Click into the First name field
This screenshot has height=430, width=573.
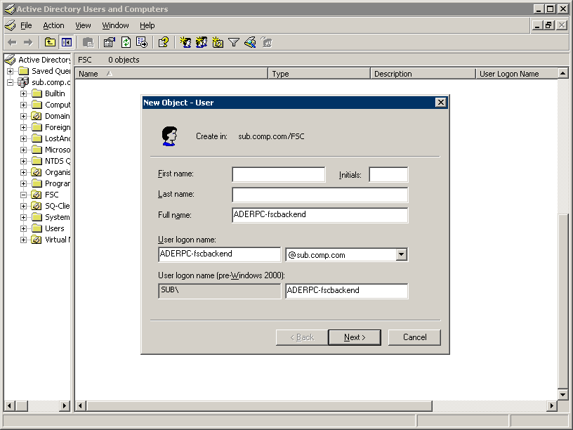pyautogui.click(x=278, y=174)
